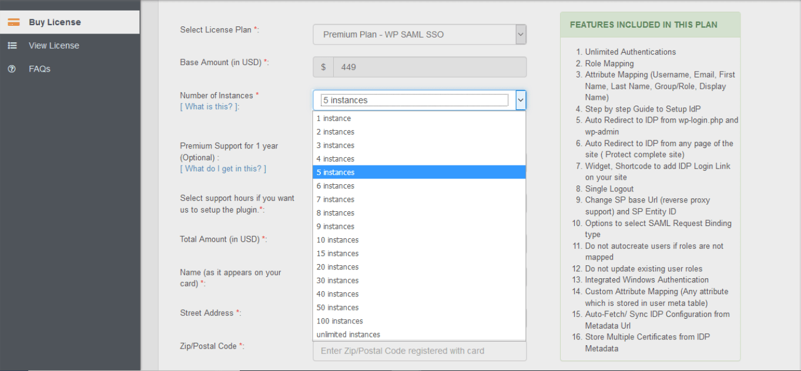Select "50 instances" in the dropdown list
This screenshot has height=371, width=801.
420,308
